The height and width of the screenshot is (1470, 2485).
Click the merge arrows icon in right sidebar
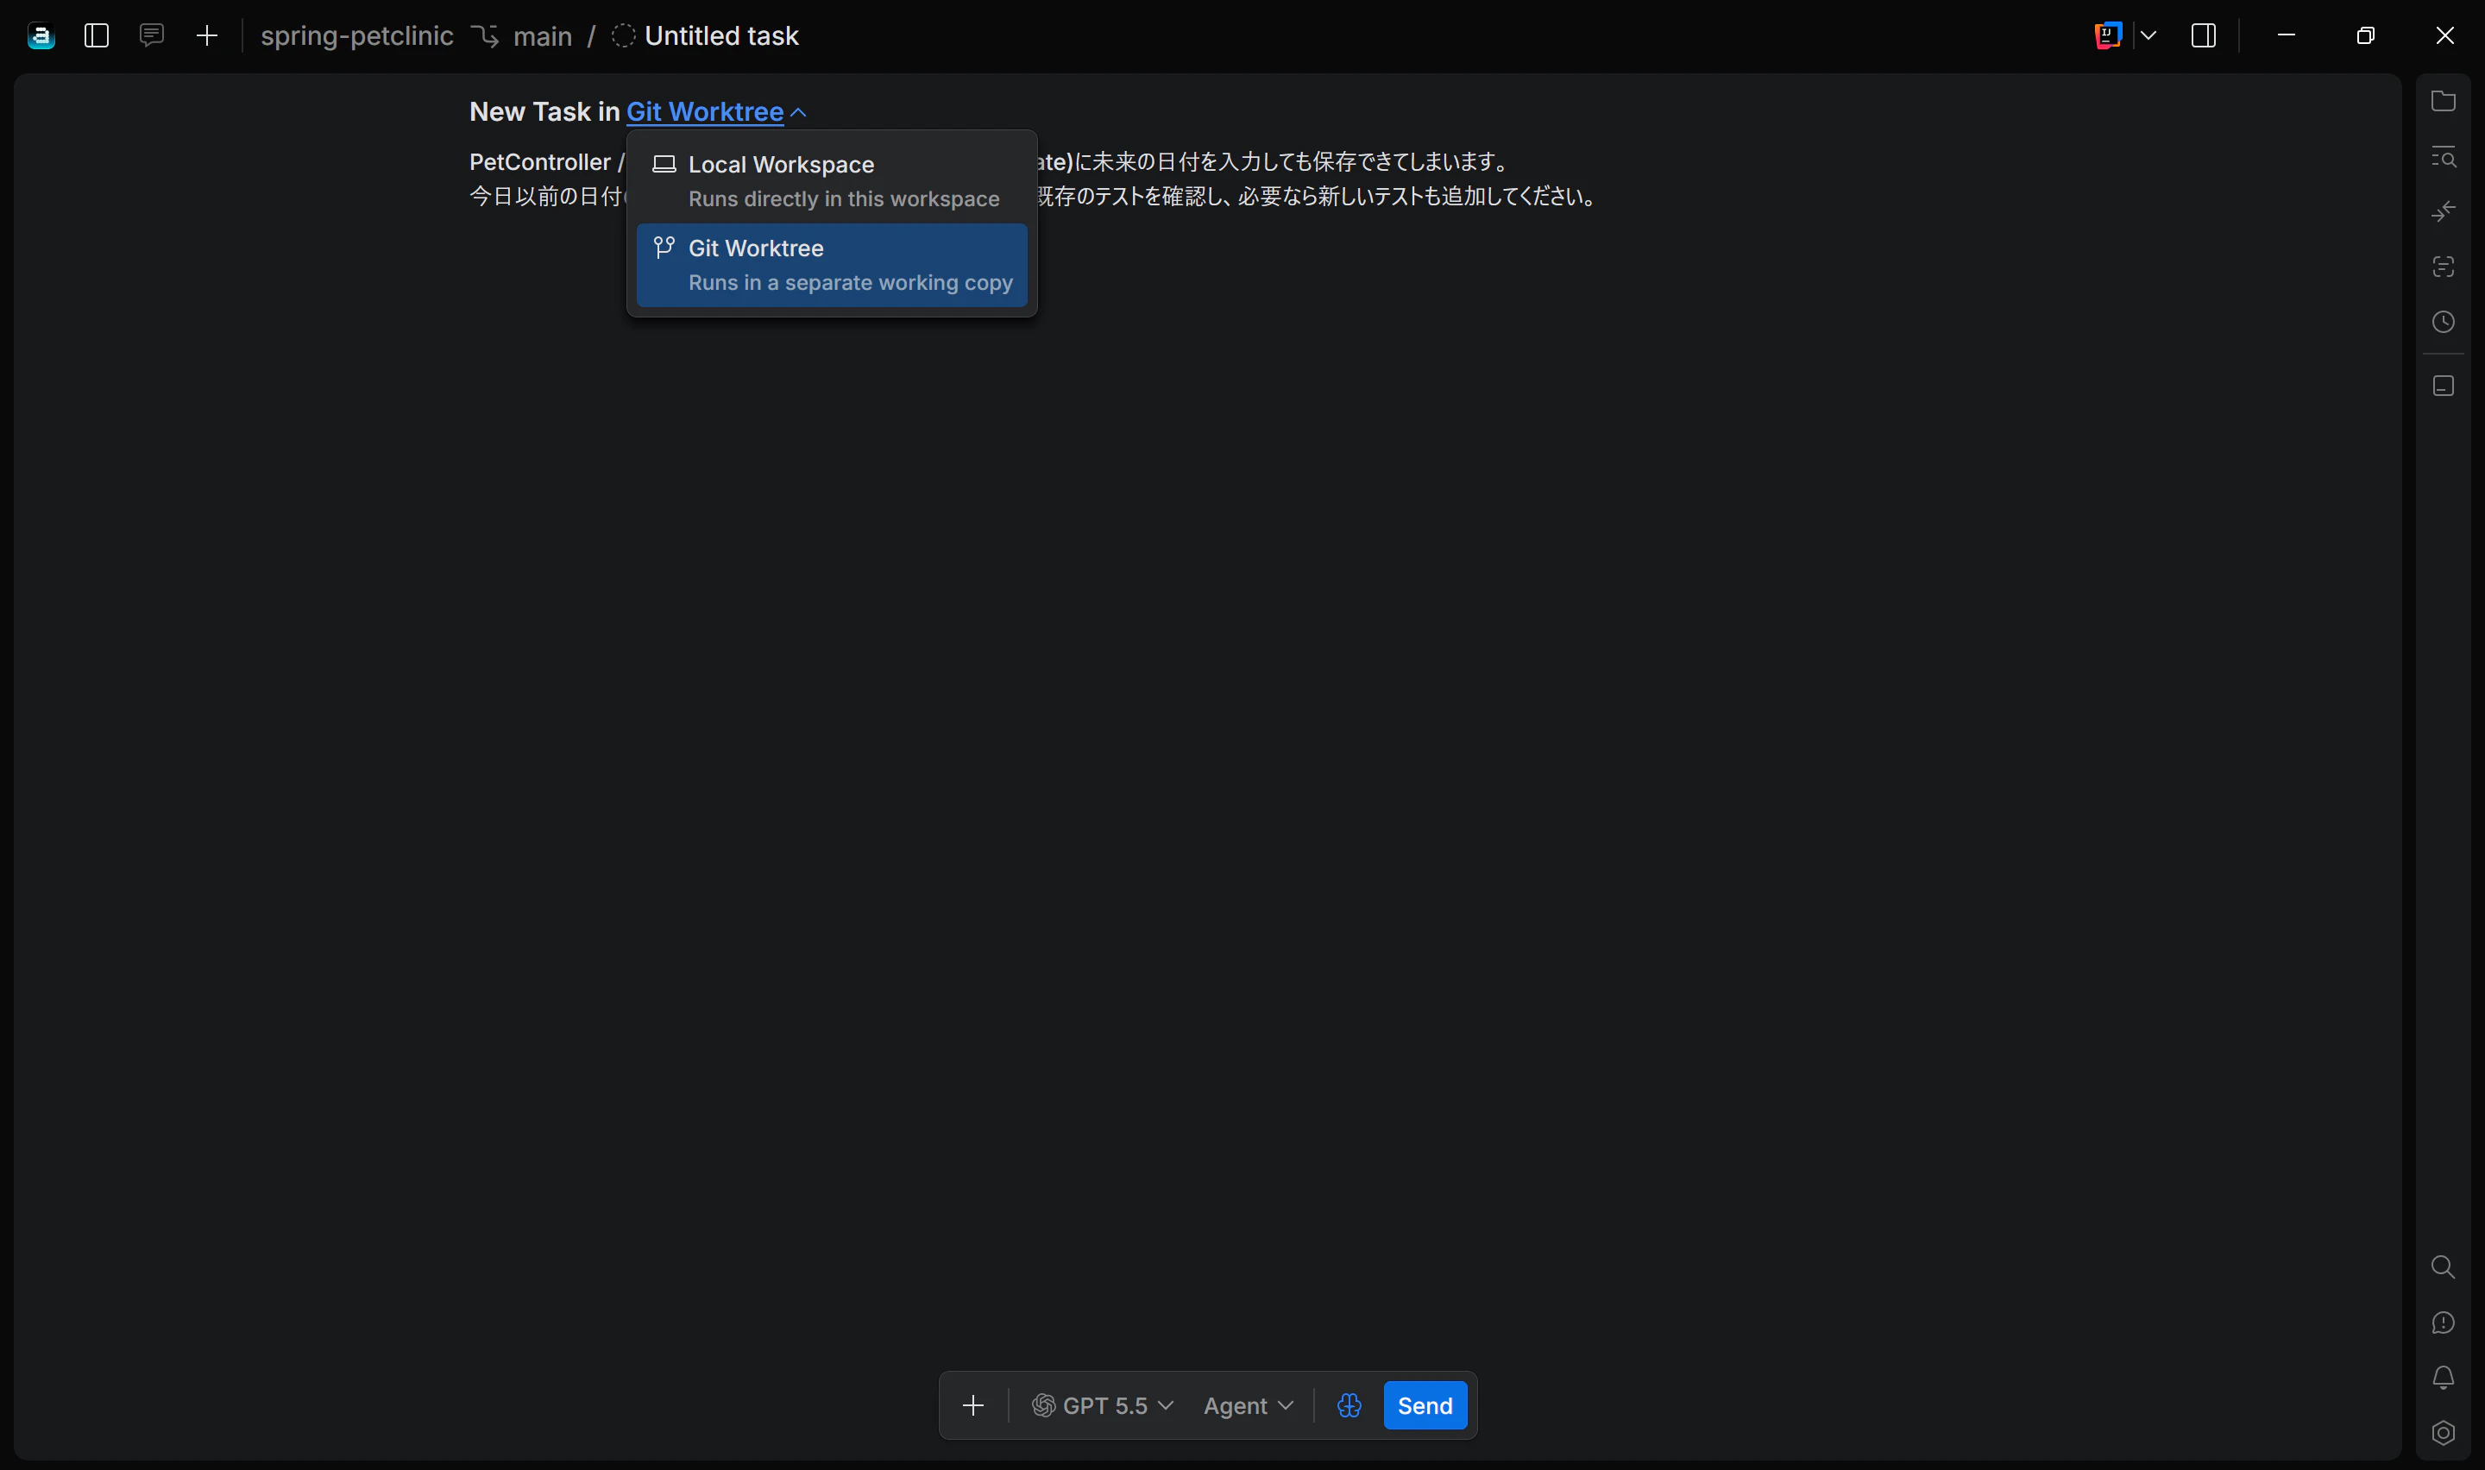pos(2444,211)
